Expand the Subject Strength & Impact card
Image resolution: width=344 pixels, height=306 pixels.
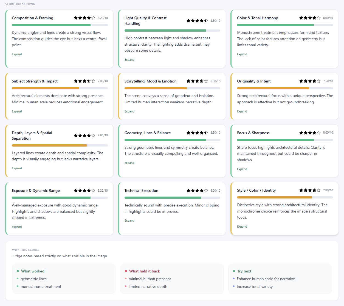point(17,111)
